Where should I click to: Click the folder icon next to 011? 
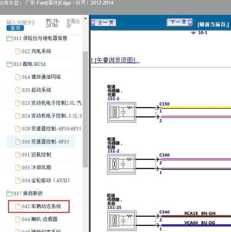point(10,38)
